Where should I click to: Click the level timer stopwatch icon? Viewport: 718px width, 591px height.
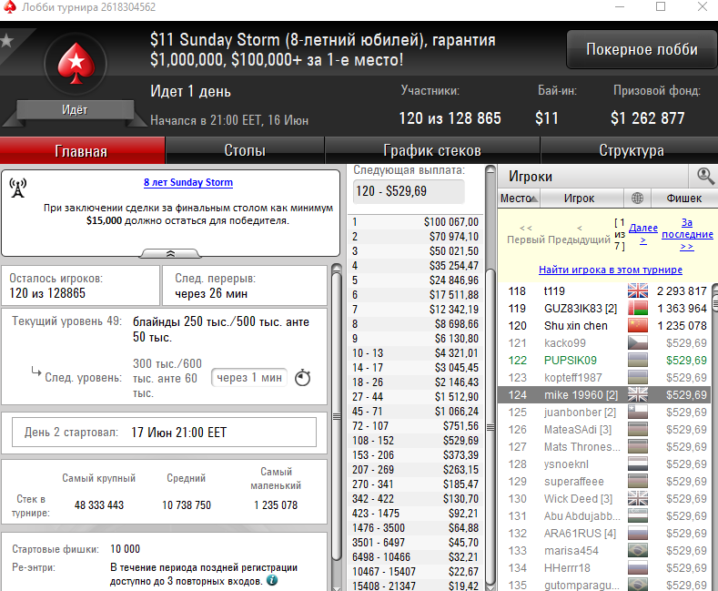tap(302, 378)
